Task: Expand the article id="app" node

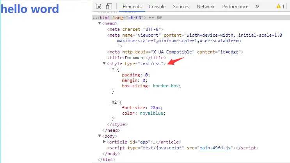Action: pyautogui.click(x=104, y=142)
